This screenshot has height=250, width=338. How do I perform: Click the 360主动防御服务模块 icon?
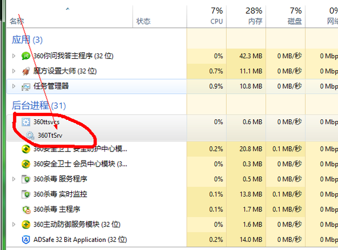coord(26,224)
